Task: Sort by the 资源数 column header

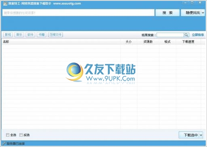Action: [148, 42]
